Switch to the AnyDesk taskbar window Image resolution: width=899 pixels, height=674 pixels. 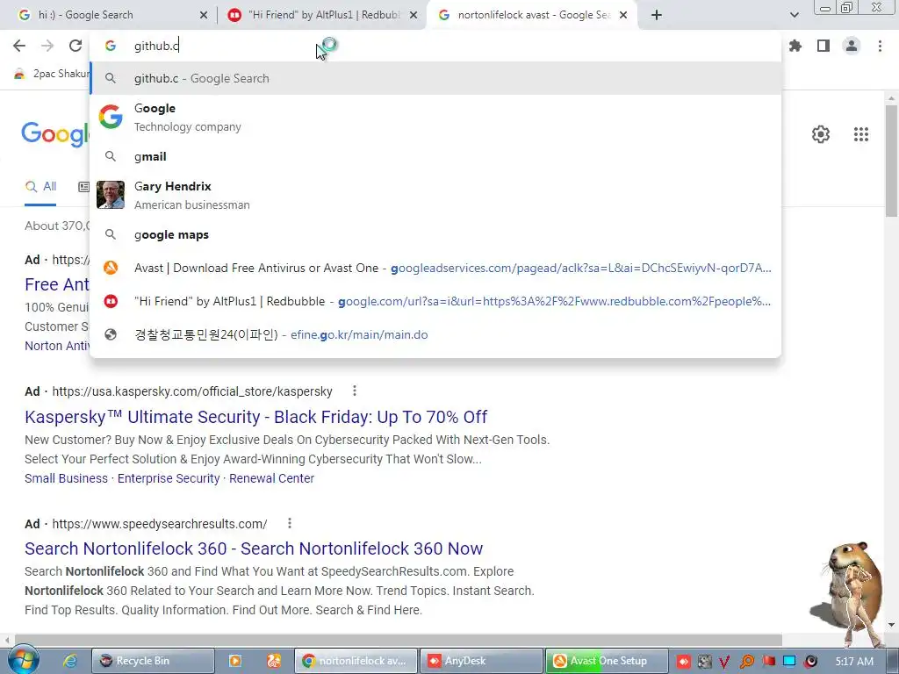[480, 661]
